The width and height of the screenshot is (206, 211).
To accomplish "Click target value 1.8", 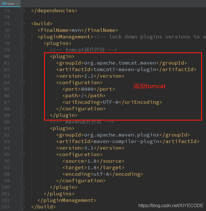I will [x=92, y=168].
